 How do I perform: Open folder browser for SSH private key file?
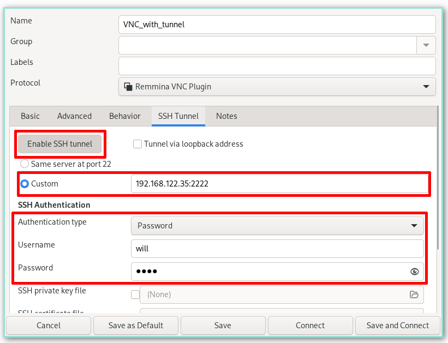tap(415, 294)
